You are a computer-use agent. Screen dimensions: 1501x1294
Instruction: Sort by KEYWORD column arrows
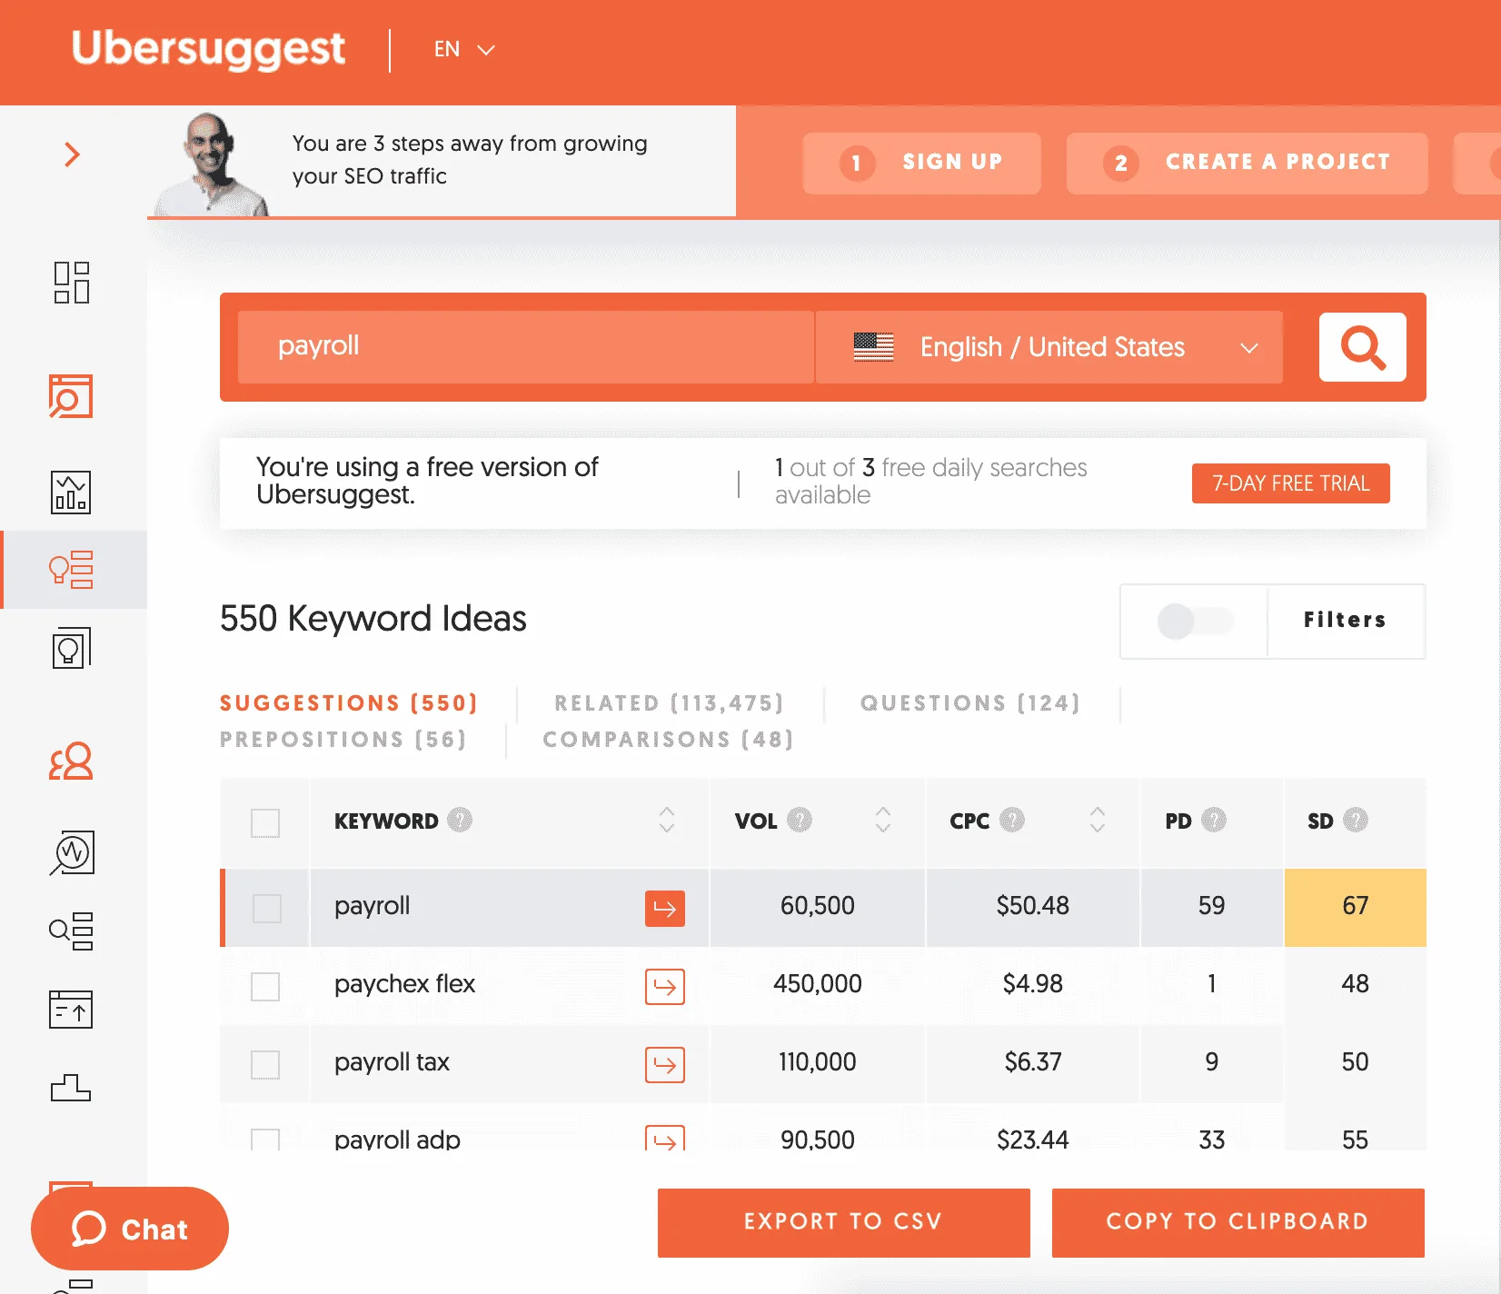(x=667, y=820)
